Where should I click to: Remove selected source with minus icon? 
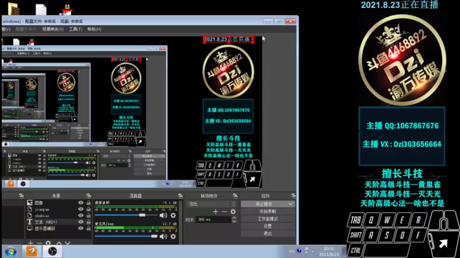39,243
